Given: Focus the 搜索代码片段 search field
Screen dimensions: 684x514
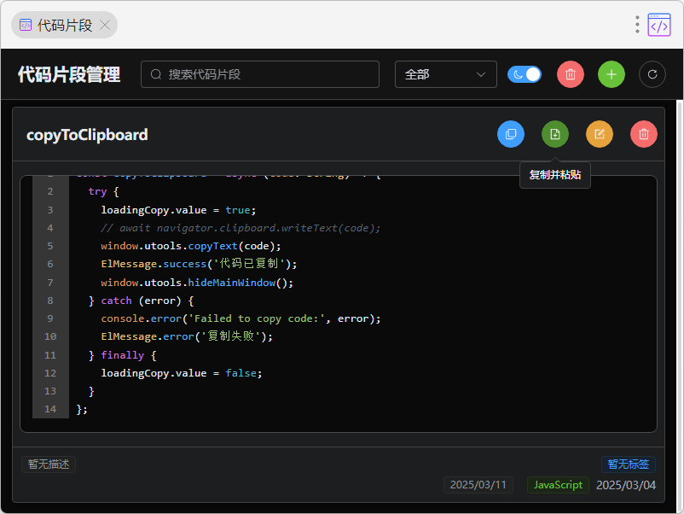Looking at the screenshot, I should [x=260, y=74].
